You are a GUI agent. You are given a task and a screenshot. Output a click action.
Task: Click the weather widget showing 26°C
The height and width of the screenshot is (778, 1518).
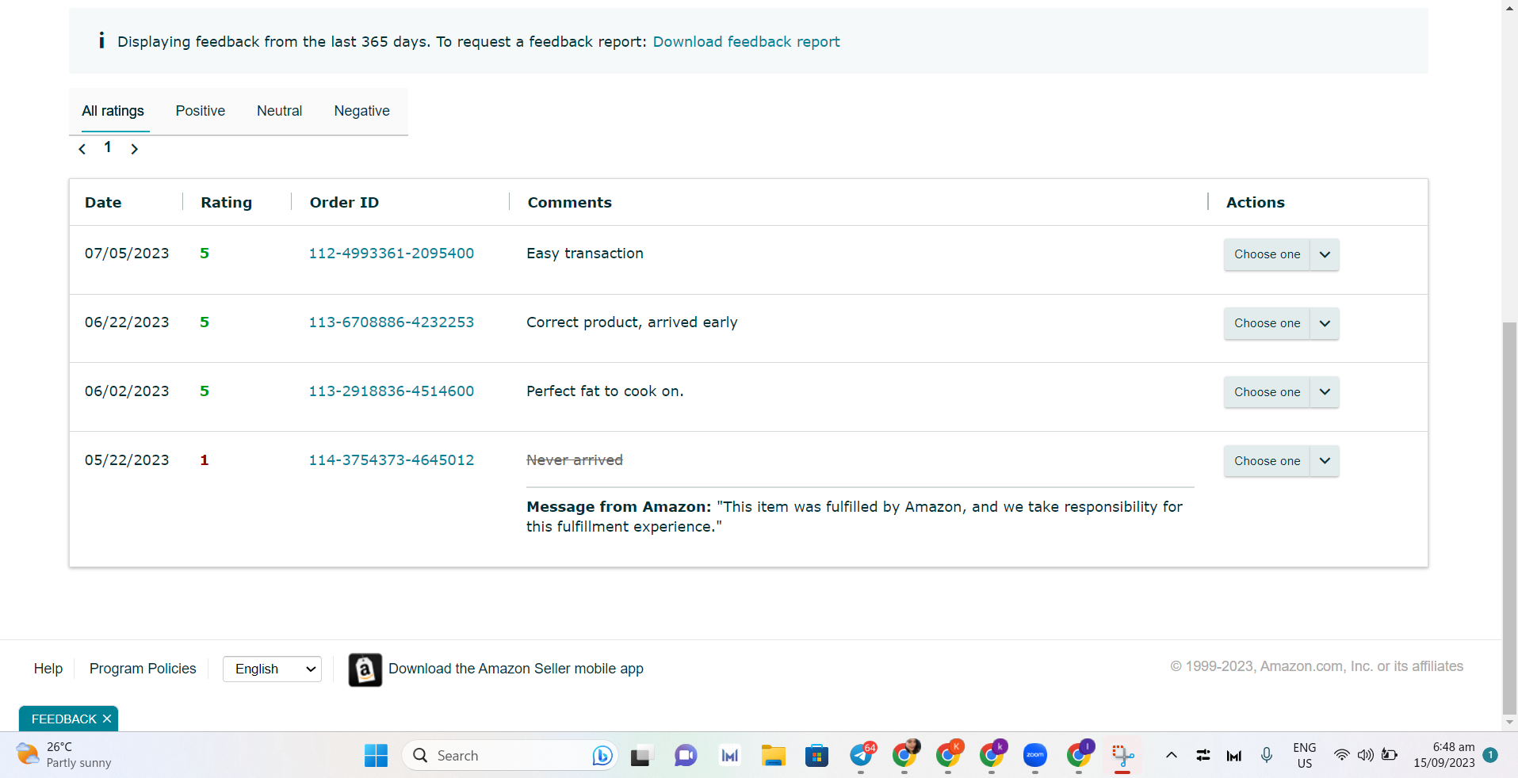pyautogui.click(x=63, y=755)
